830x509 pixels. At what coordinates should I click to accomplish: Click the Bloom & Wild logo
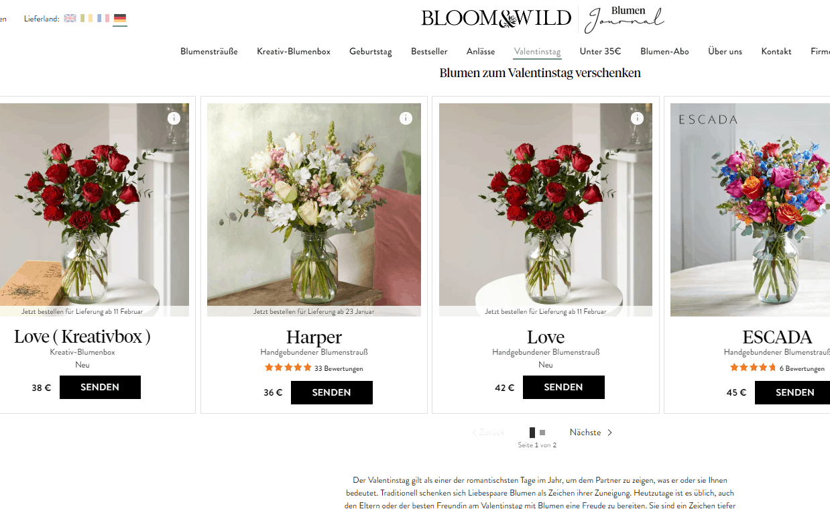pos(496,18)
